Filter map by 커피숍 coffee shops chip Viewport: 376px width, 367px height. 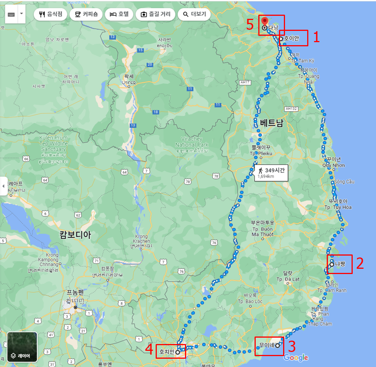[x=86, y=14]
